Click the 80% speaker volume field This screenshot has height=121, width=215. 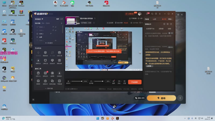point(108,81)
